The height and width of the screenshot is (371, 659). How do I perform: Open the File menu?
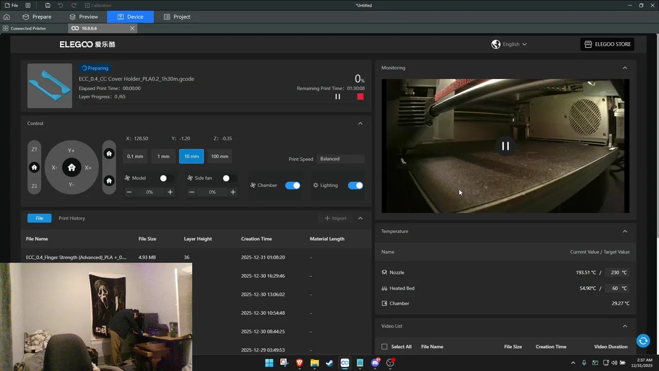[x=11, y=5]
